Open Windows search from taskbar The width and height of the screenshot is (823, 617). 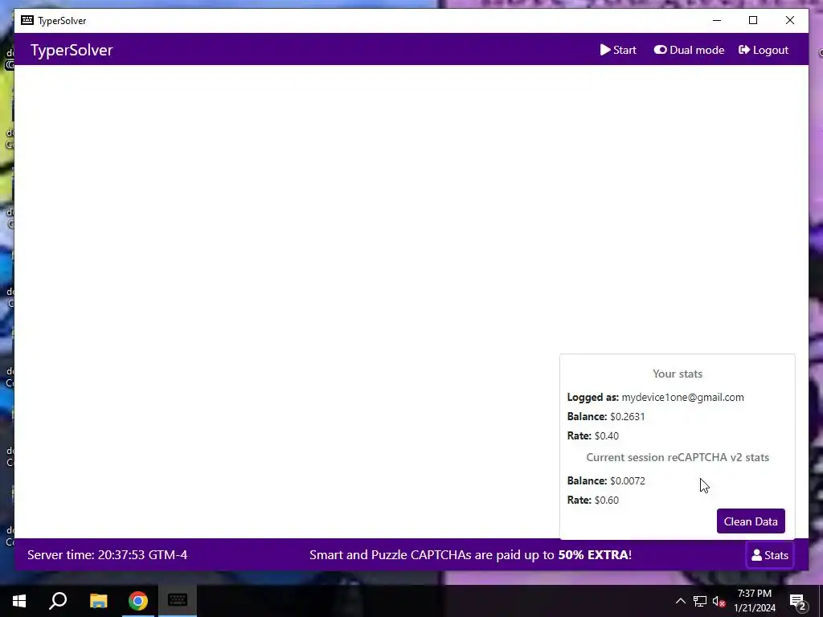click(58, 601)
